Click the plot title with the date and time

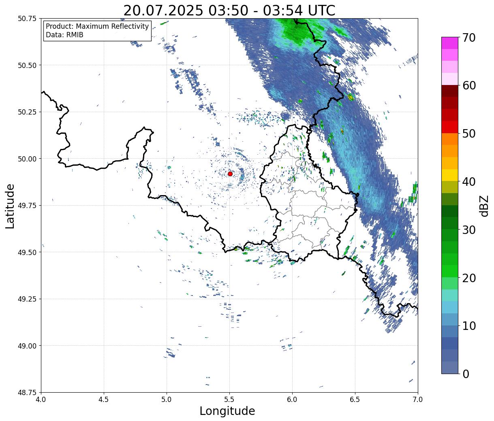(229, 10)
